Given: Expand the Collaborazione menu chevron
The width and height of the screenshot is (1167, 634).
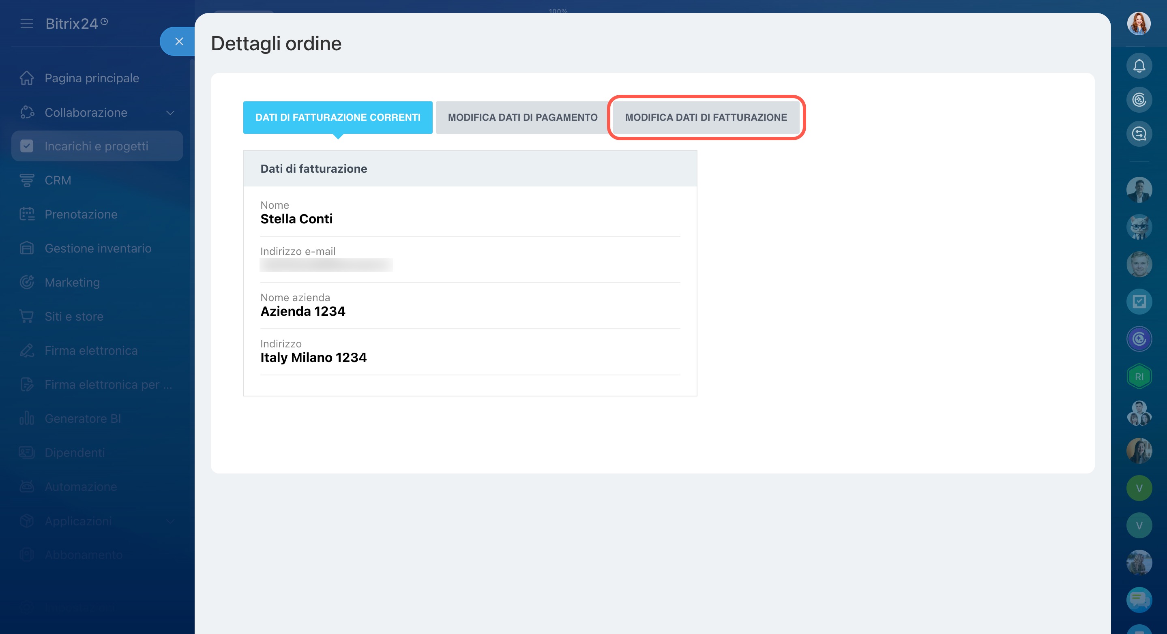Looking at the screenshot, I should pos(170,112).
